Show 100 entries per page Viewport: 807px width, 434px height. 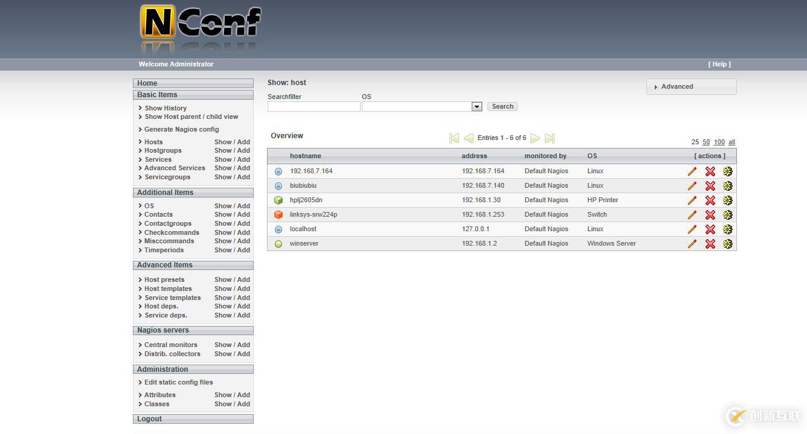(x=719, y=142)
